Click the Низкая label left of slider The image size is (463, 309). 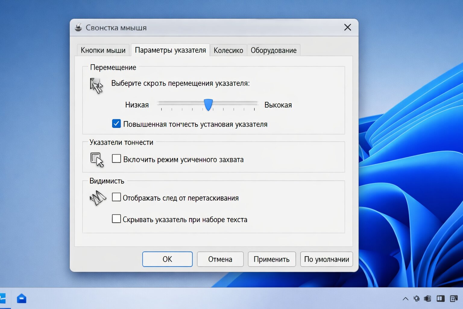click(x=137, y=105)
